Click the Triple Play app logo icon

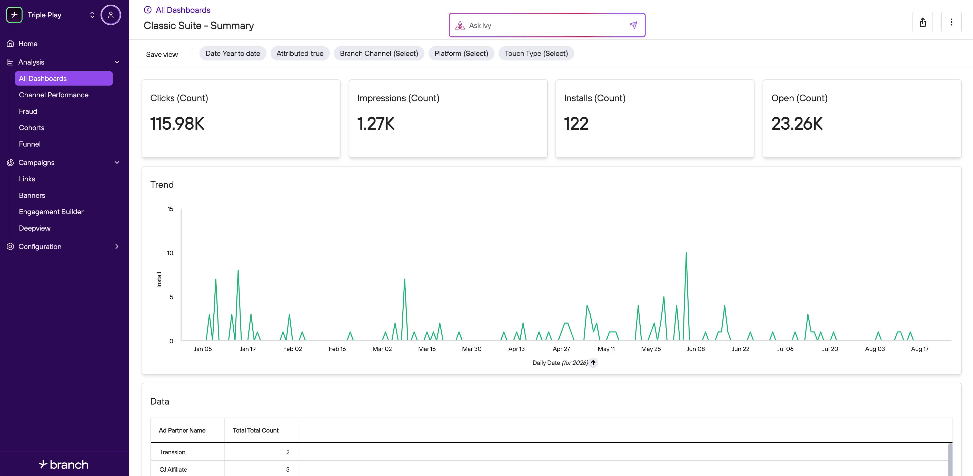pyautogui.click(x=14, y=15)
